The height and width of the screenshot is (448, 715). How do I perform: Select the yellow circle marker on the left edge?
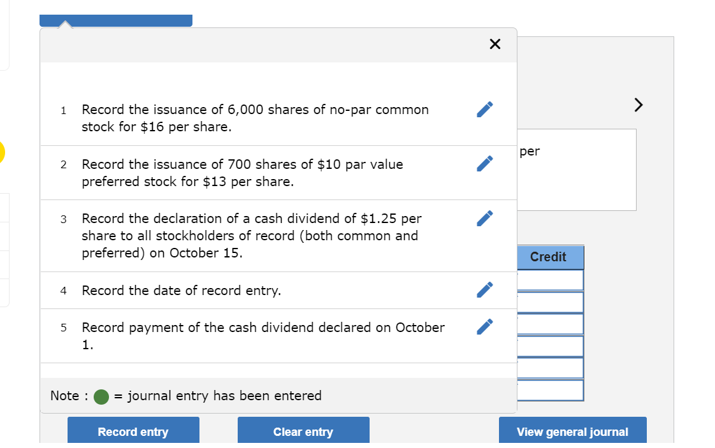(x=2, y=152)
